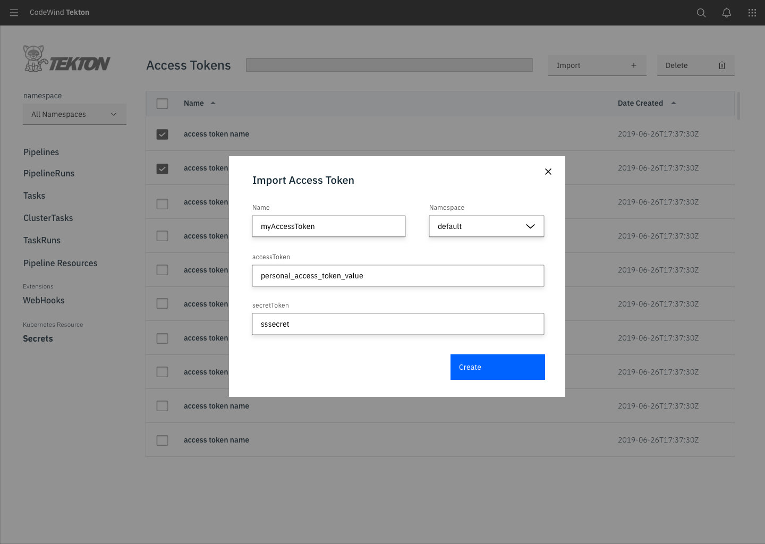Click the plus icon on Import button
Image resolution: width=765 pixels, height=544 pixels.
pyautogui.click(x=633, y=65)
